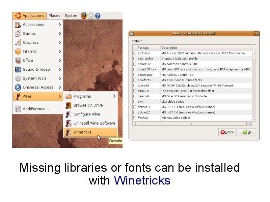This screenshot has height=202, width=270.
Task: Click the Ubuntu logo on the Applications menu
Action: pyautogui.click(x=18, y=15)
